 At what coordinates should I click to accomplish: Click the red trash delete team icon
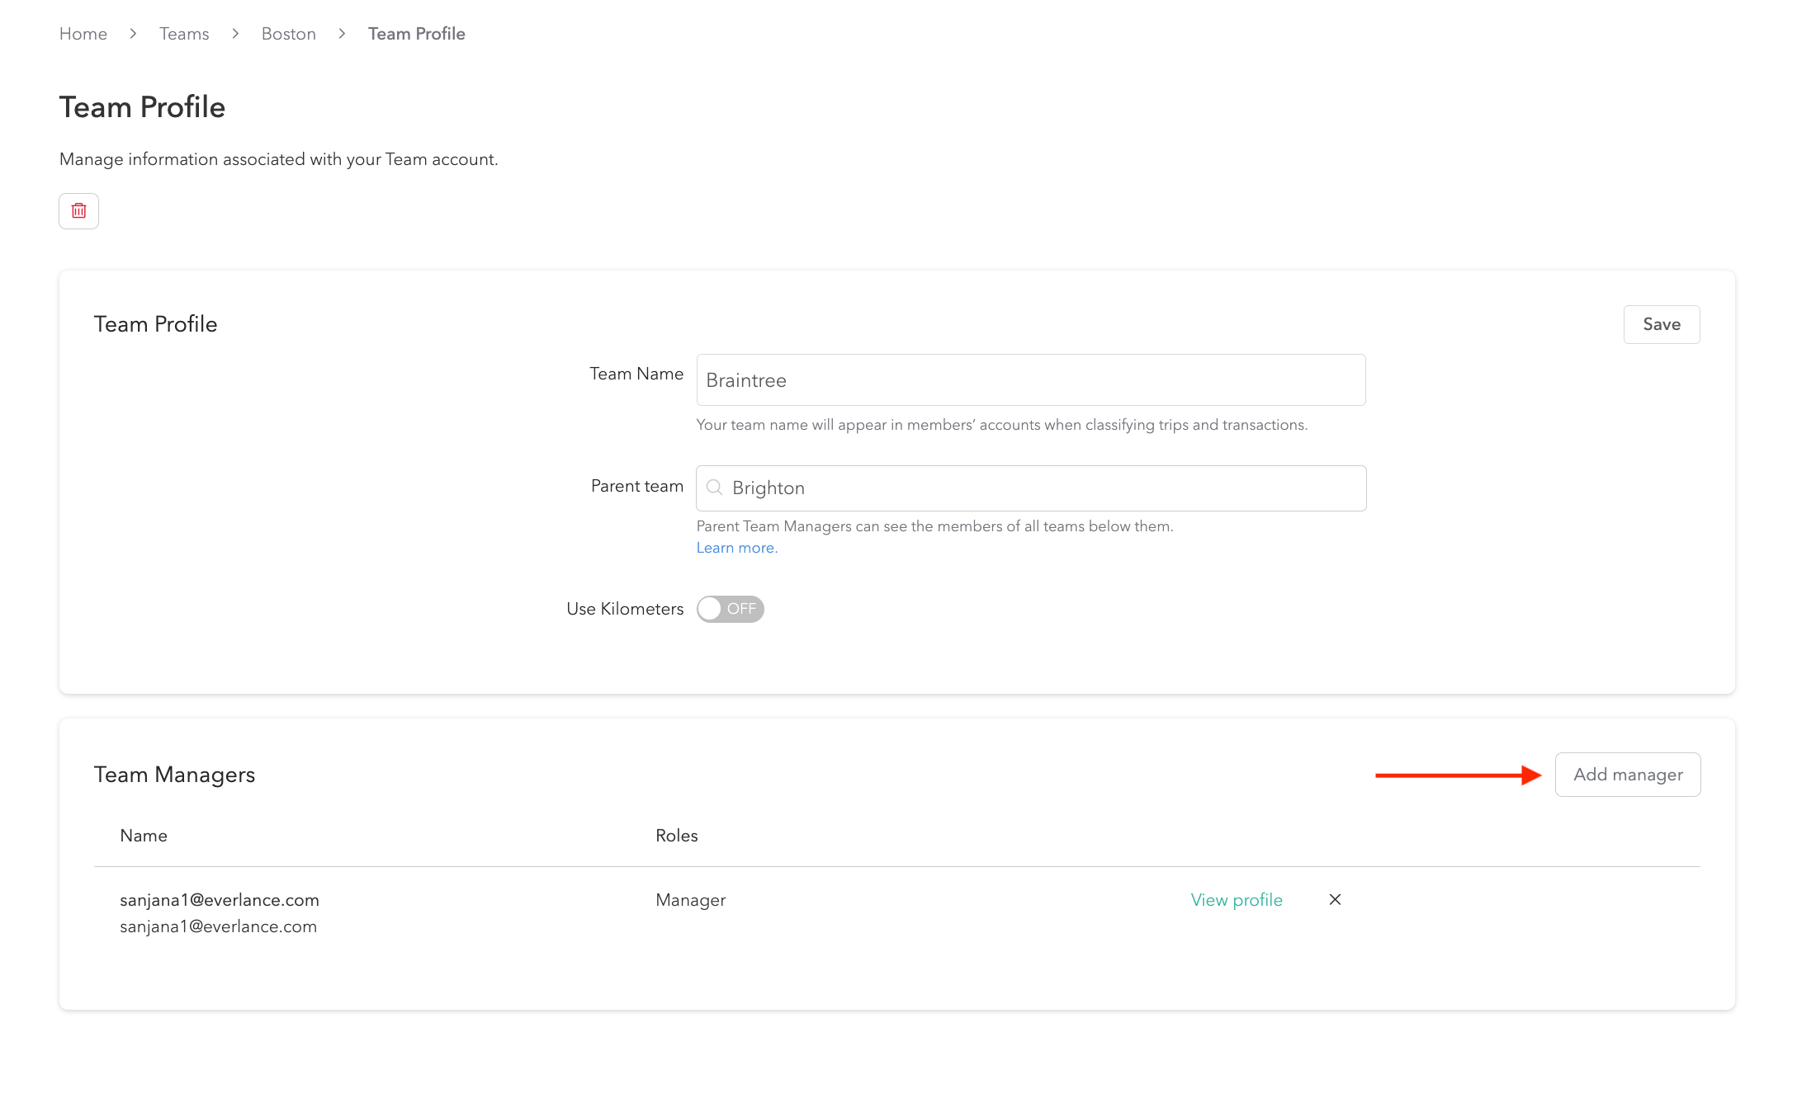(x=78, y=211)
